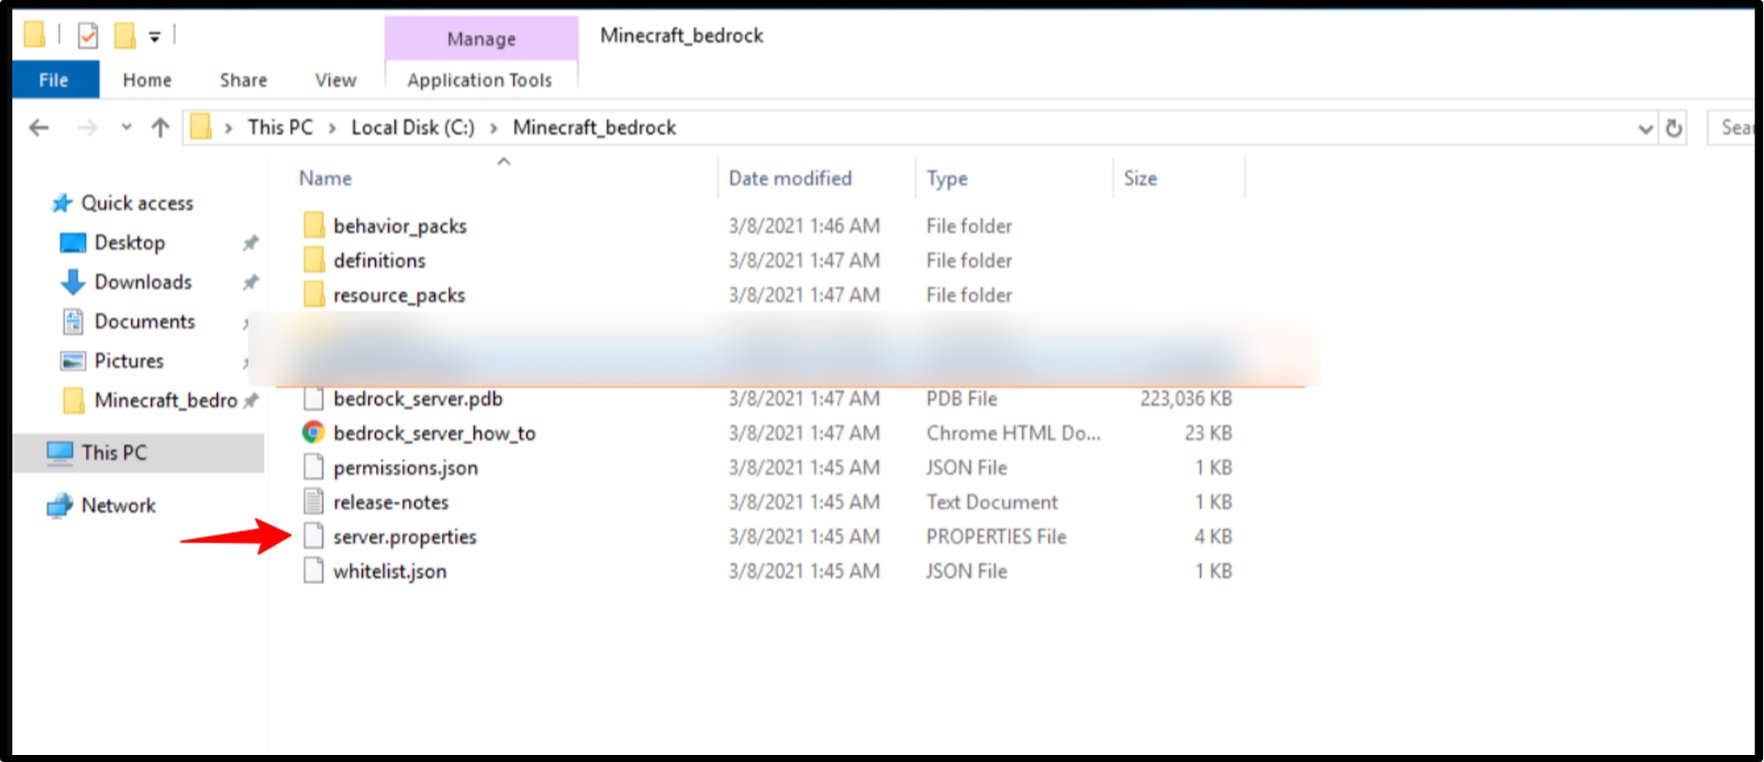Select the definitions folder icon
This screenshot has width=1764, height=762.
(x=314, y=260)
